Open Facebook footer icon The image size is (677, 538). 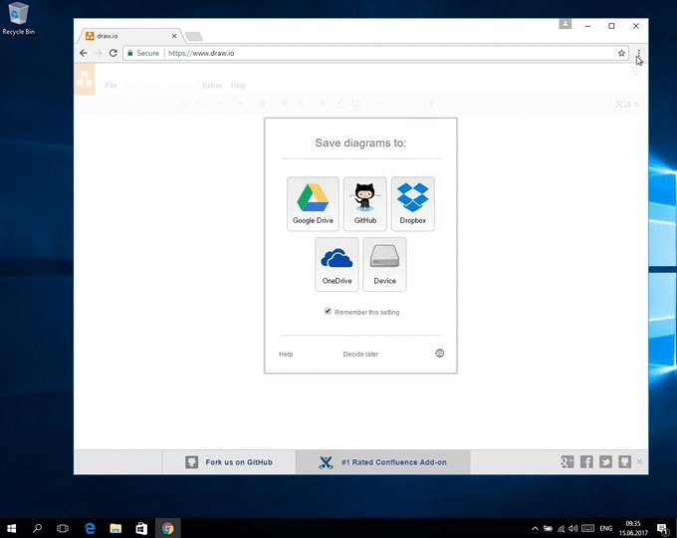tap(586, 462)
